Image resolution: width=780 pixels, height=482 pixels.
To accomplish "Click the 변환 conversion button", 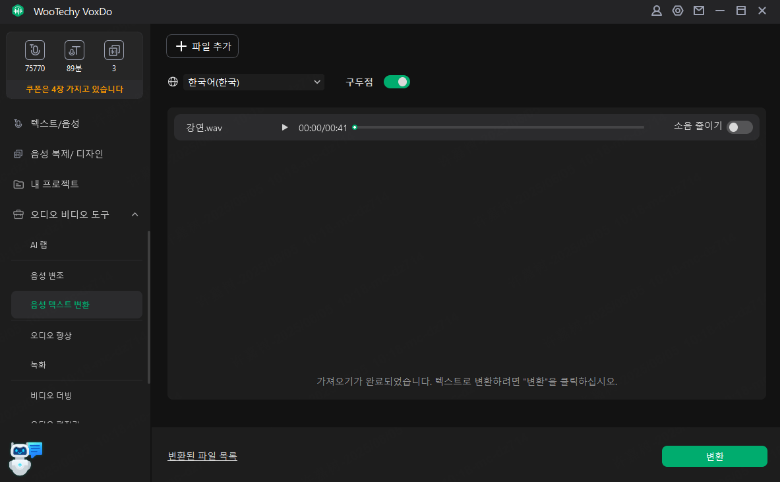I will pyautogui.click(x=714, y=456).
